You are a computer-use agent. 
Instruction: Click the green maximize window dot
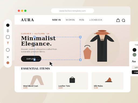25,11
